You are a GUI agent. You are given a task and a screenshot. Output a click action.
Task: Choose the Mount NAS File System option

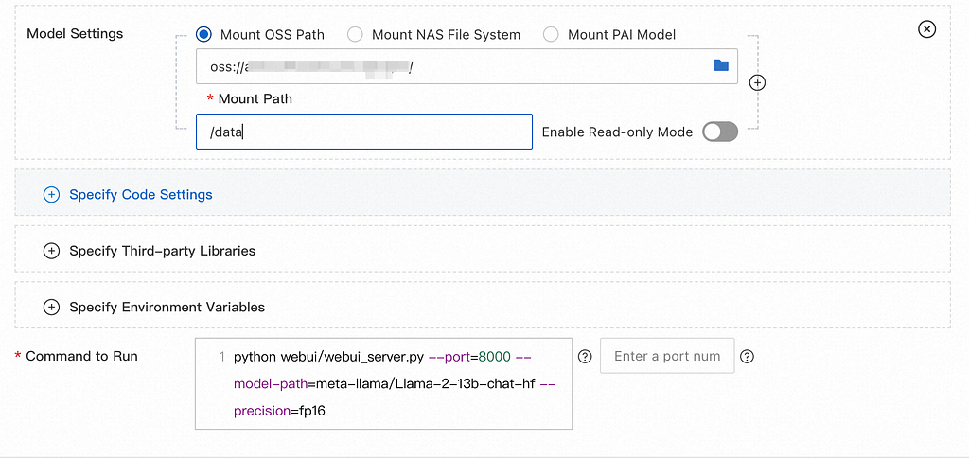(356, 35)
